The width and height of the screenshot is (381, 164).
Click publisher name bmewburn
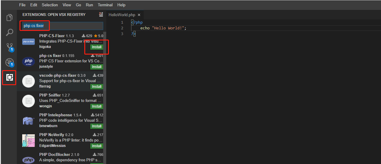click(48, 126)
